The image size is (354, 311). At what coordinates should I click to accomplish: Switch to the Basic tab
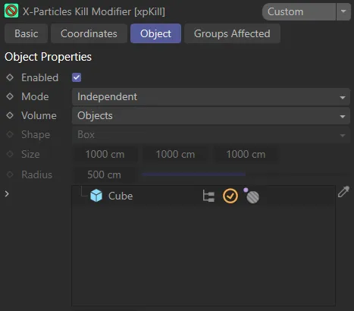(27, 33)
